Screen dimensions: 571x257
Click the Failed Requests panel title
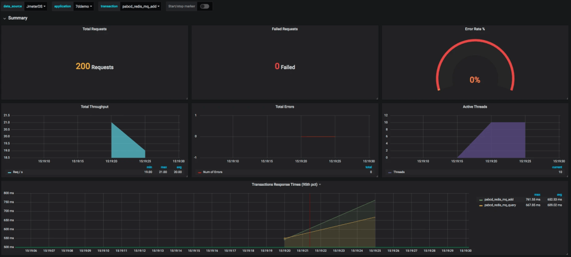coord(285,28)
